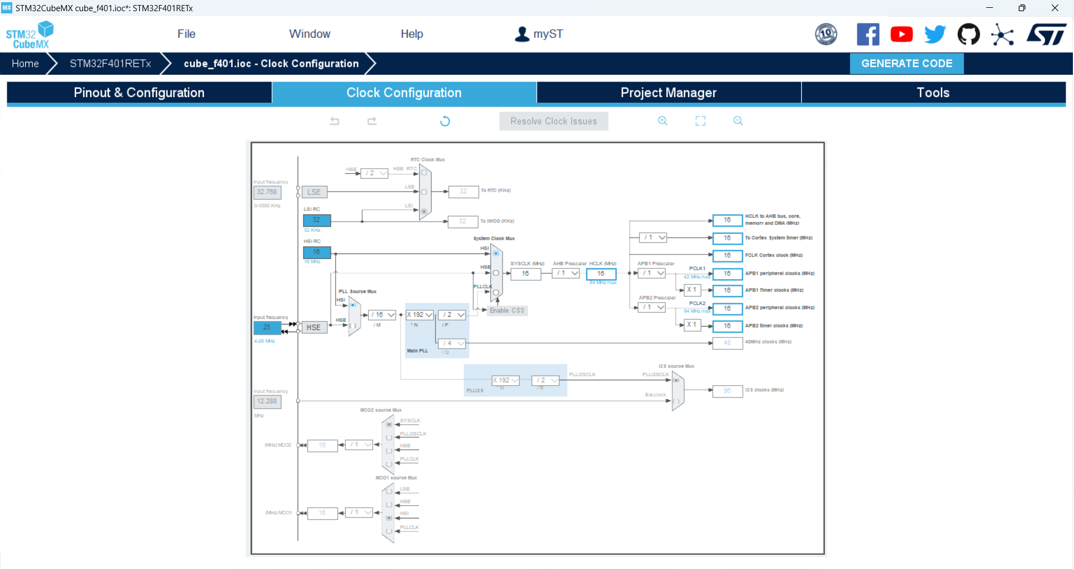Click the LSE oscillator block
The width and height of the screenshot is (1074, 570).
[x=315, y=192]
